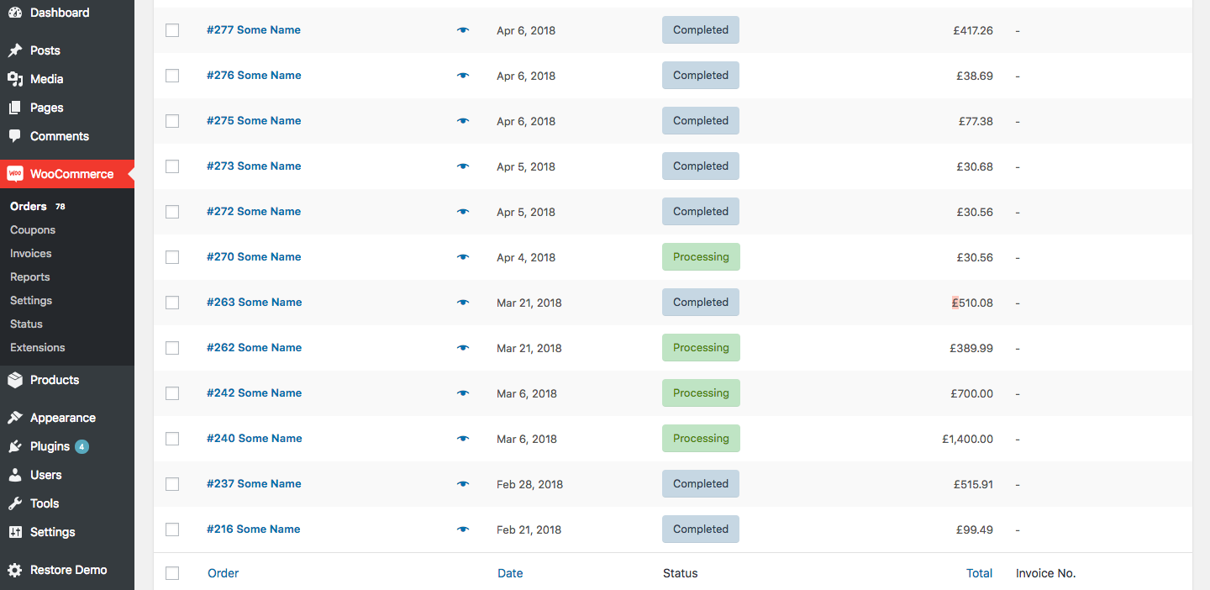1210x590 pixels.
Task: Click the Appearance paintbrush icon
Action: click(15, 418)
